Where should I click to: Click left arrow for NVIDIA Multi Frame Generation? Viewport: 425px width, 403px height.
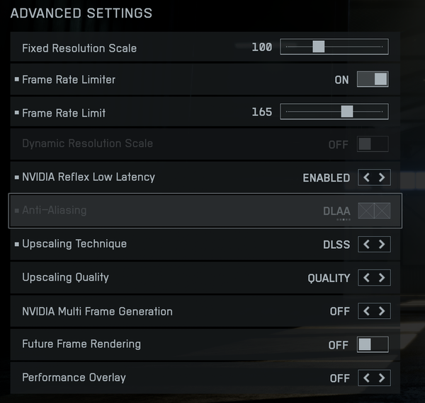[366, 311]
